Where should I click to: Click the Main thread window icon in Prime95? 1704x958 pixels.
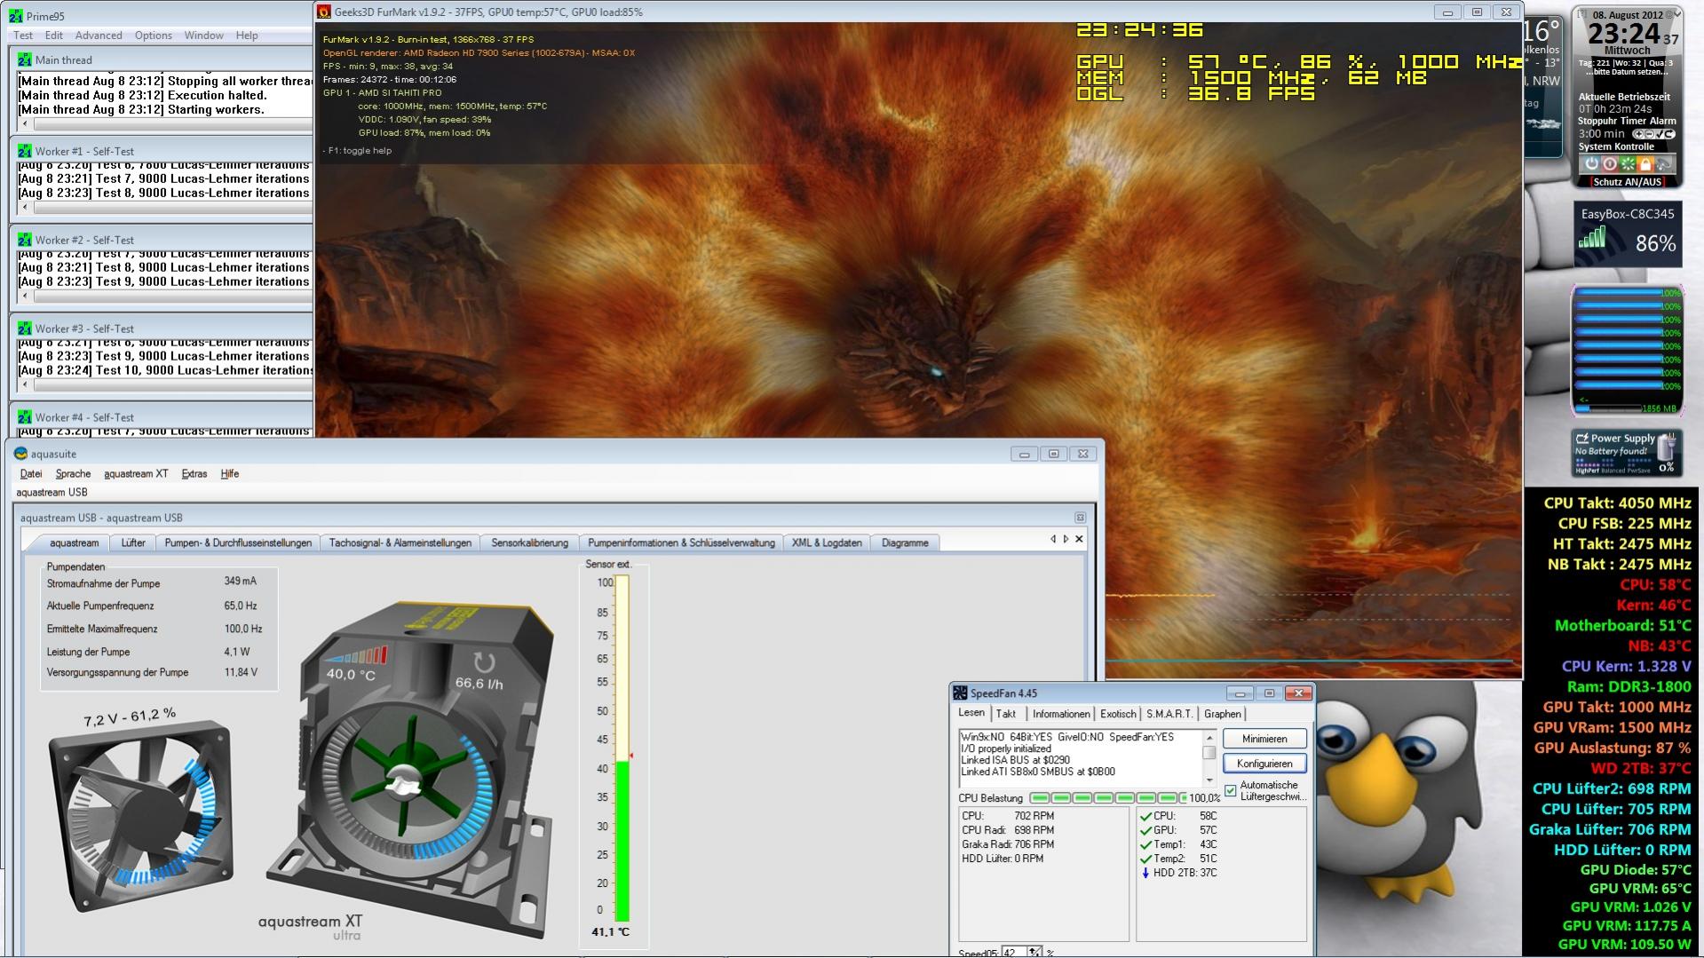(x=25, y=60)
